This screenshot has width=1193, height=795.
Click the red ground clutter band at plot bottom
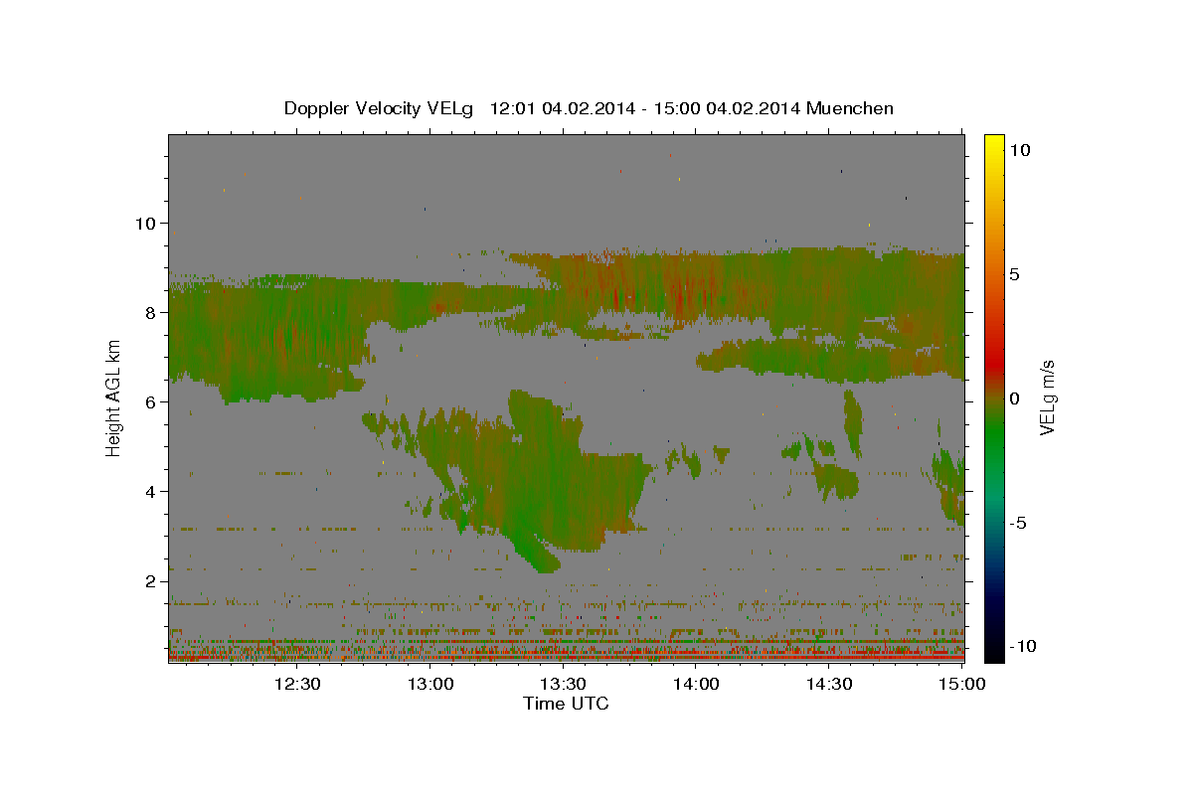point(566,657)
